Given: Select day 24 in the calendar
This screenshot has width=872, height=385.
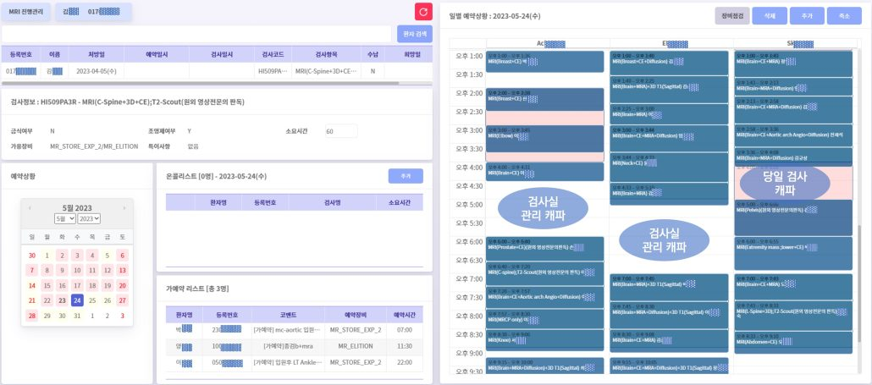Looking at the screenshot, I should click(x=77, y=300).
